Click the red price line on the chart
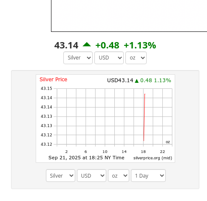207x201 pixels. (x=144, y=117)
